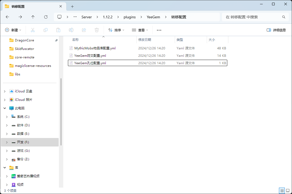This screenshot has width=292, height=194.
Task: Click the YeeGem breadcrumb path segment
Action: point(153,17)
